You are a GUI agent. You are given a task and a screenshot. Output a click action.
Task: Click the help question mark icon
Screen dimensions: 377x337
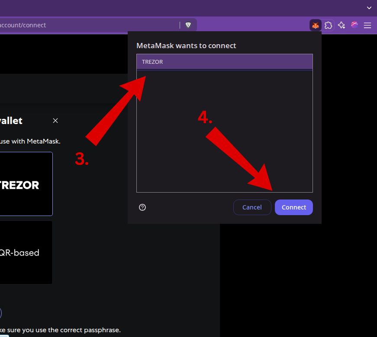coord(142,207)
